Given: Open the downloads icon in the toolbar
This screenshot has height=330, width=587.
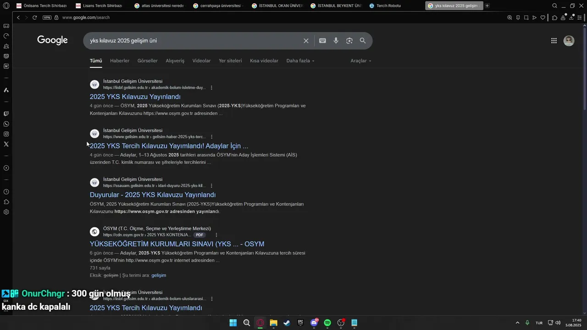Looking at the screenshot, I should [571, 17].
